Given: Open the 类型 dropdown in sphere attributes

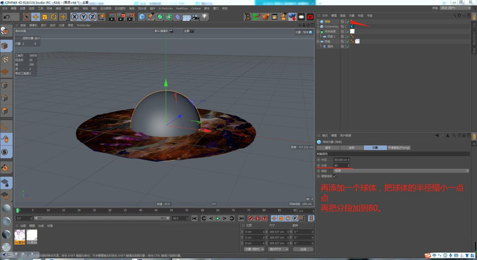Looking at the screenshot, I should (x=401, y=171).
